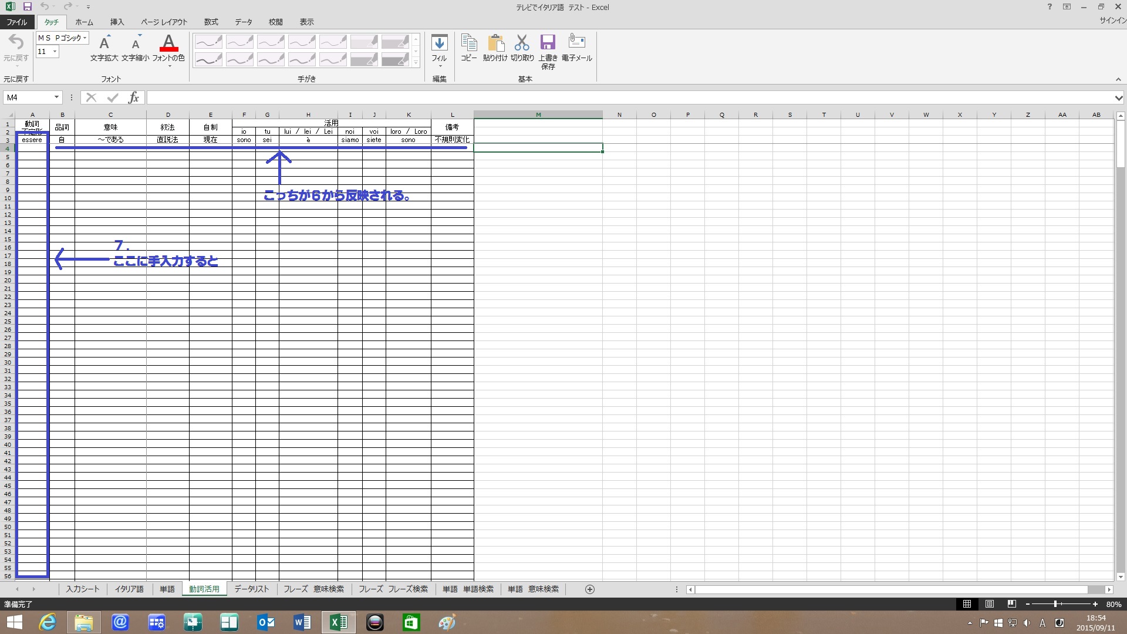Click the New Sheet plus button
Screen dimensions: 1127x634
click(590, 589)
